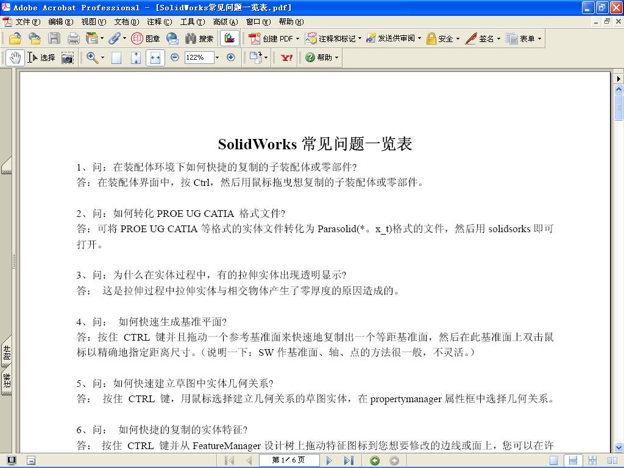Click the grey next view button
624x468 pixels.
(x=394, y=461)
